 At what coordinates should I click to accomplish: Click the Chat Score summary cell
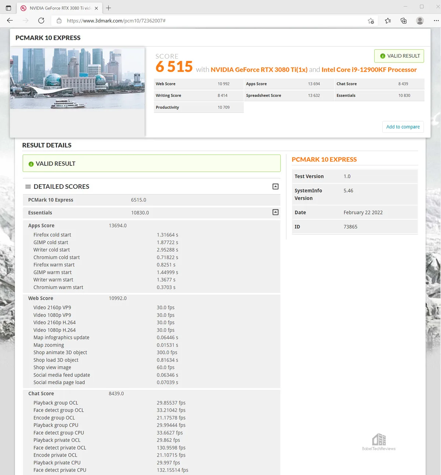380,84
